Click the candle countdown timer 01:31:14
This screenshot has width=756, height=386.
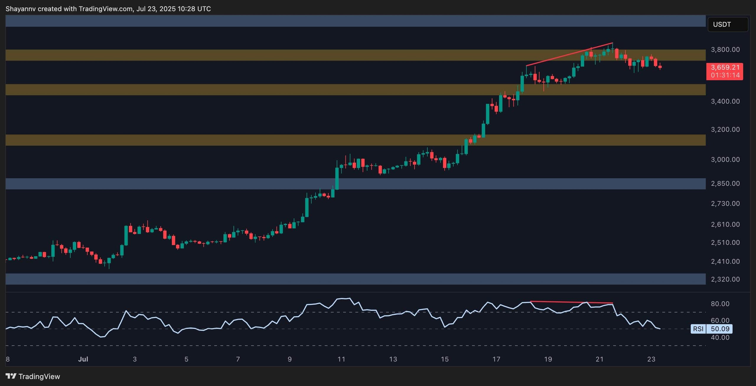[725, 75]
